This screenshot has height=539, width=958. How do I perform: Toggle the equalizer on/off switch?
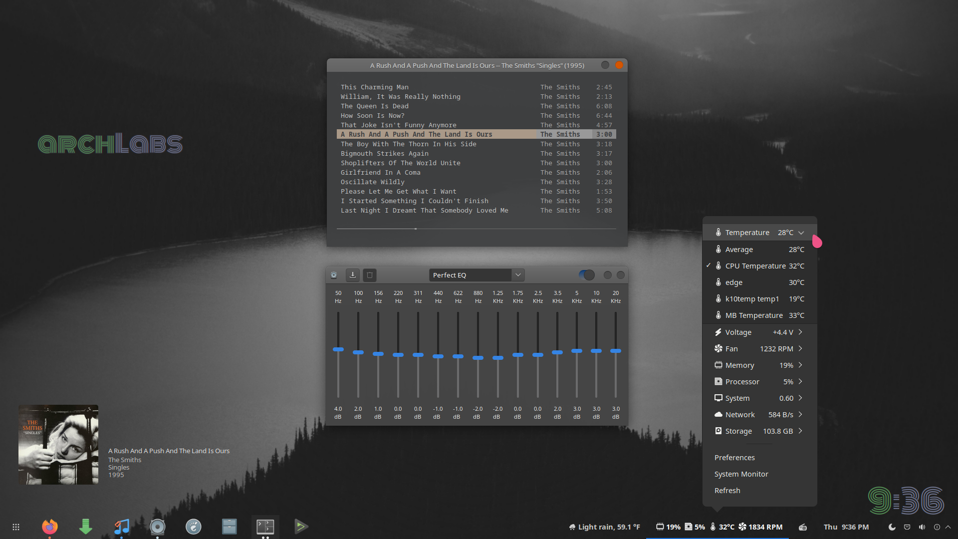click(x=587, y=275)
